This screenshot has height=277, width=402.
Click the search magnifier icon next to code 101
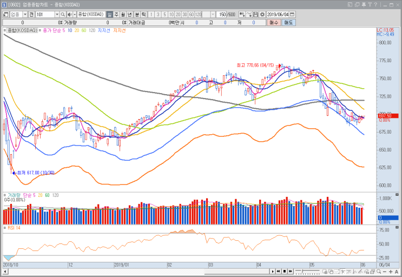[63, 15]
